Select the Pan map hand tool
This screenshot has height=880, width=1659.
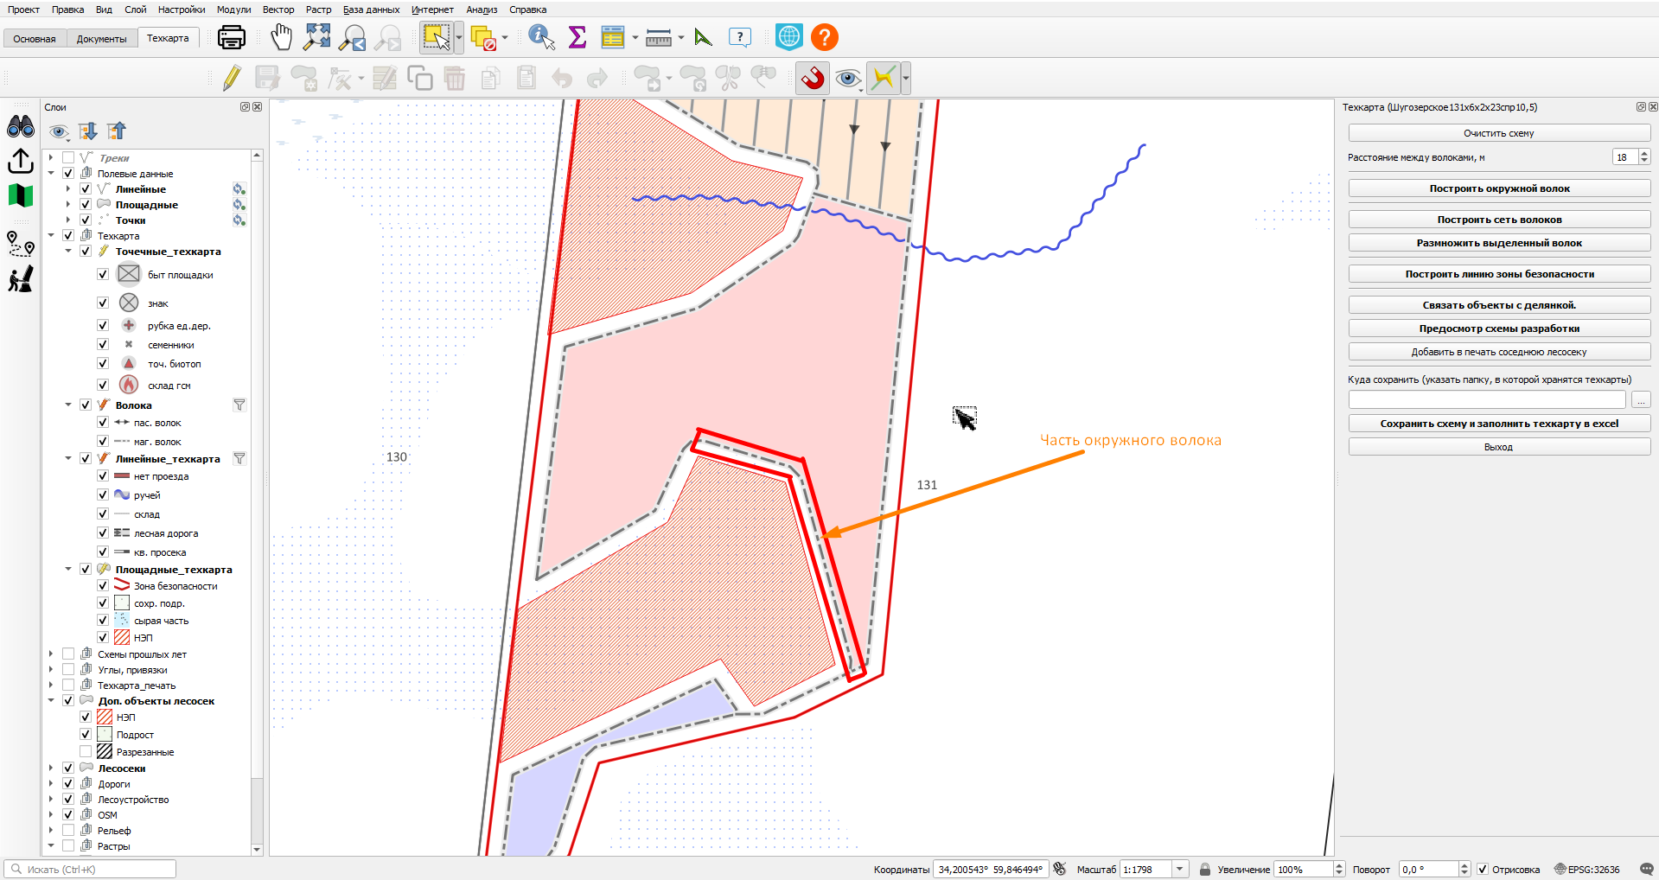click(282, 37)
